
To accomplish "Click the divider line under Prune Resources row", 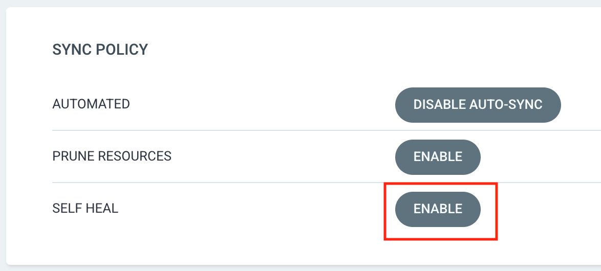I will pos(327,182).
